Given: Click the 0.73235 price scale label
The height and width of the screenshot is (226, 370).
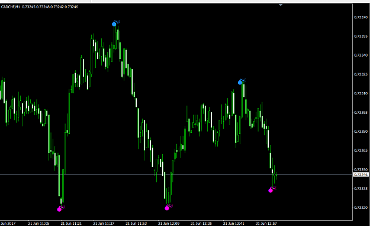Looking at the screenshot, I should click(361, 188).
